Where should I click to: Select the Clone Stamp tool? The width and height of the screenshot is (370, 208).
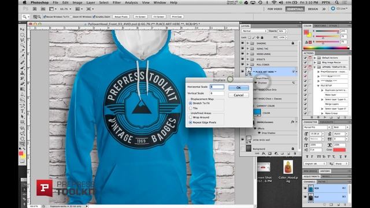(23, 73)
